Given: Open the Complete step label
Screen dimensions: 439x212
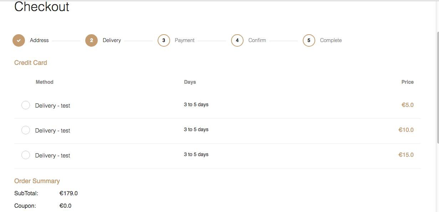Looking at the screenshot, I should pyautogui.click(x=331, y=40).
